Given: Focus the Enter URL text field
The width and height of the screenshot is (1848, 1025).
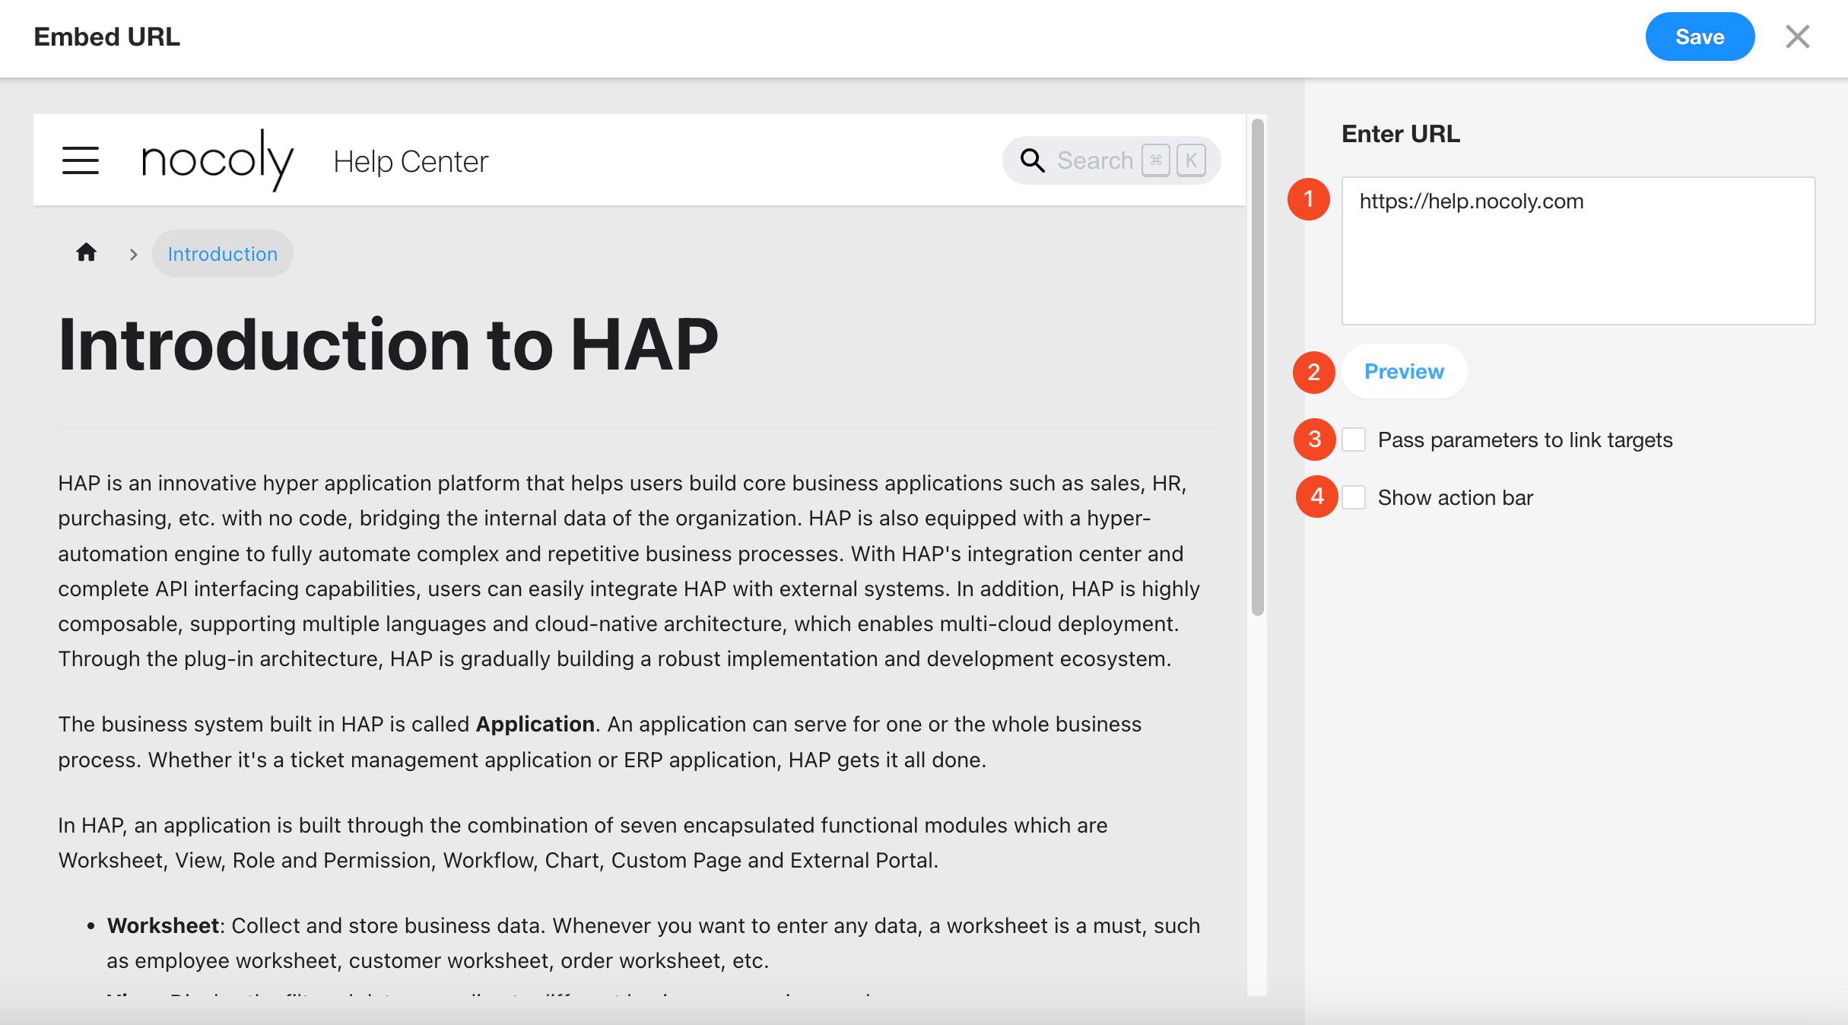Looking at the screenshot, I should click(1578, 251).
